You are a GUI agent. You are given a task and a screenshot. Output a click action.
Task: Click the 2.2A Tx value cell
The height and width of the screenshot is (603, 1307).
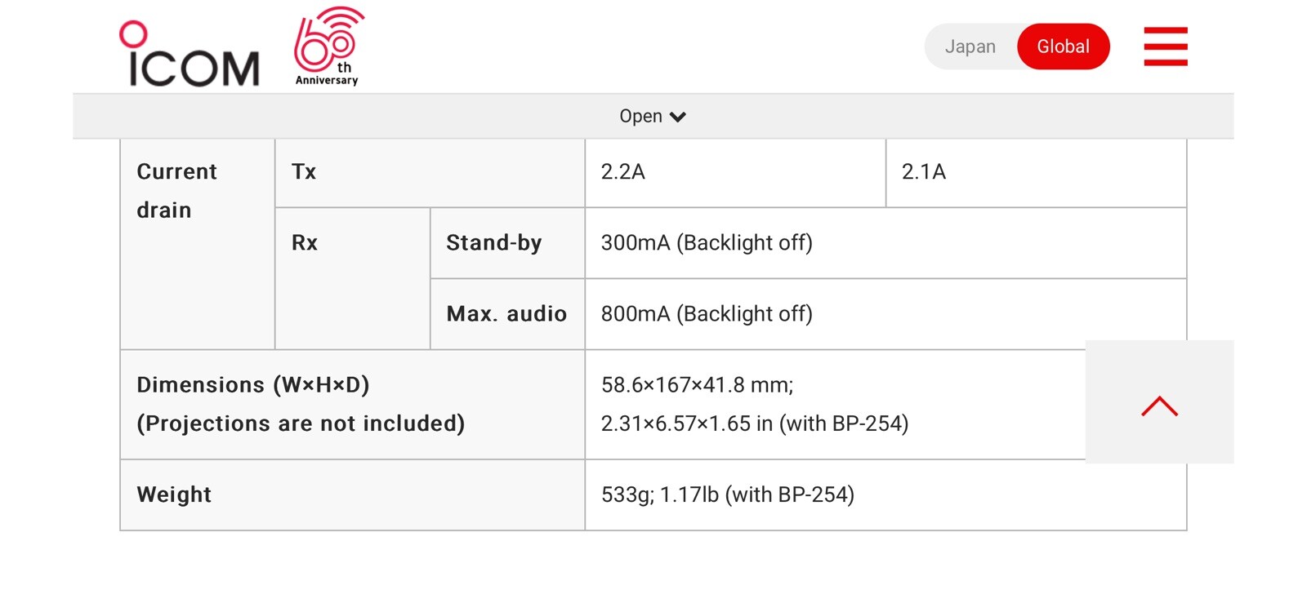(735, 172)
